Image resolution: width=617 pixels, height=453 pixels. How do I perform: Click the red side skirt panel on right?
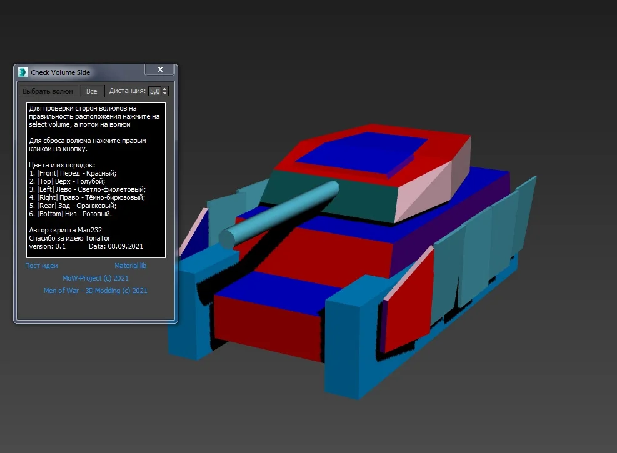(x=409, y=306)
